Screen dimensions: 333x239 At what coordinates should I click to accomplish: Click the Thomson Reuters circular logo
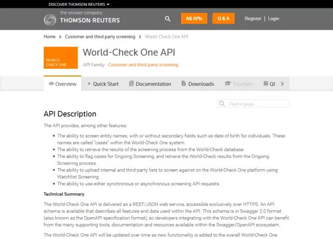(50, 20)
